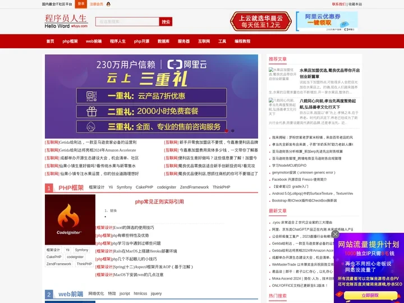
Task: Open sidebar link Bootstrap-用ICheck插件给CheckBox换新装
Action: [x=305, y=200]
